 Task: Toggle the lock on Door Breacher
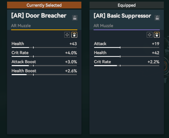coord(75,18)
